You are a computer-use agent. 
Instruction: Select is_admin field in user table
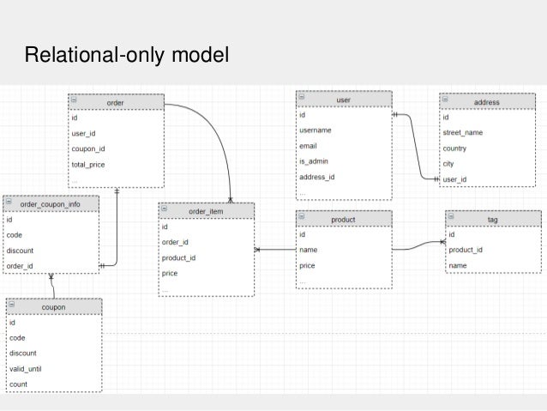[344, 161]
